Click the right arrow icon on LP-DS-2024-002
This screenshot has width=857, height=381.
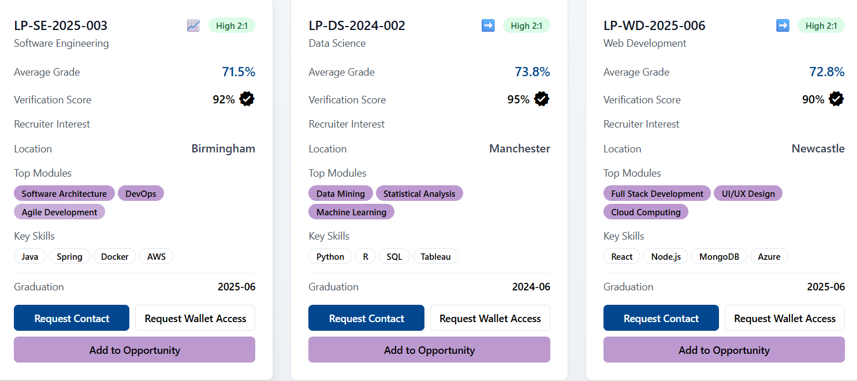[x=488, y=25]
